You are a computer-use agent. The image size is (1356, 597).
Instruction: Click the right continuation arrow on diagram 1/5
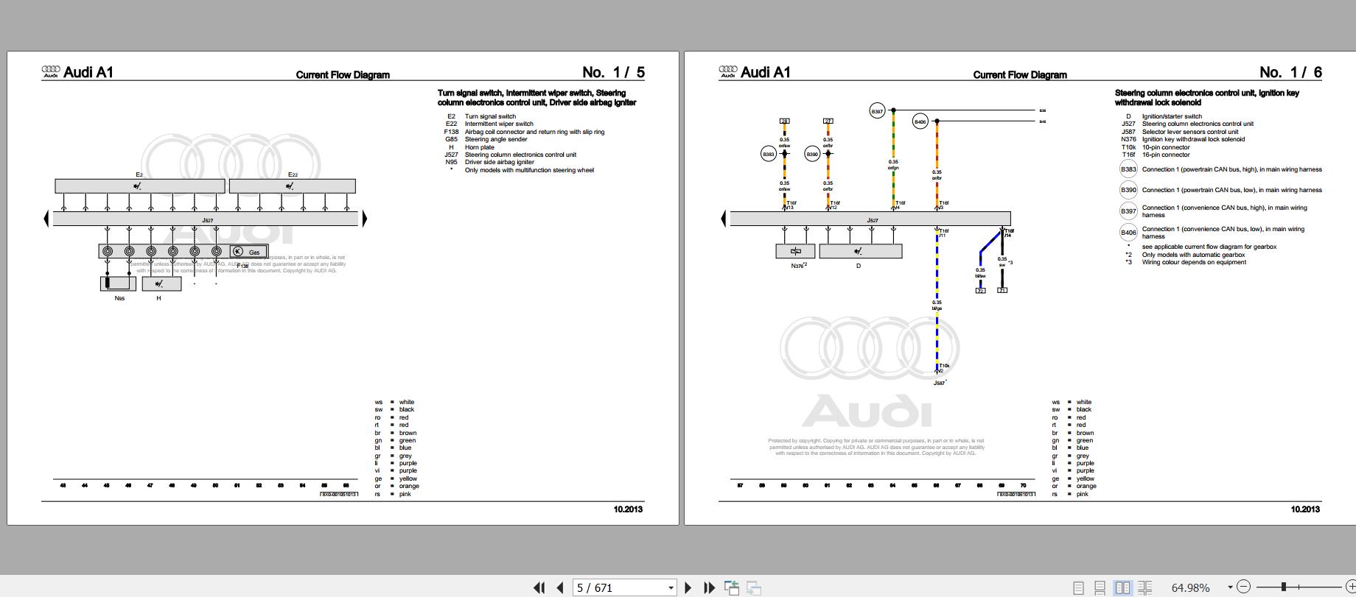coord(364,219)
